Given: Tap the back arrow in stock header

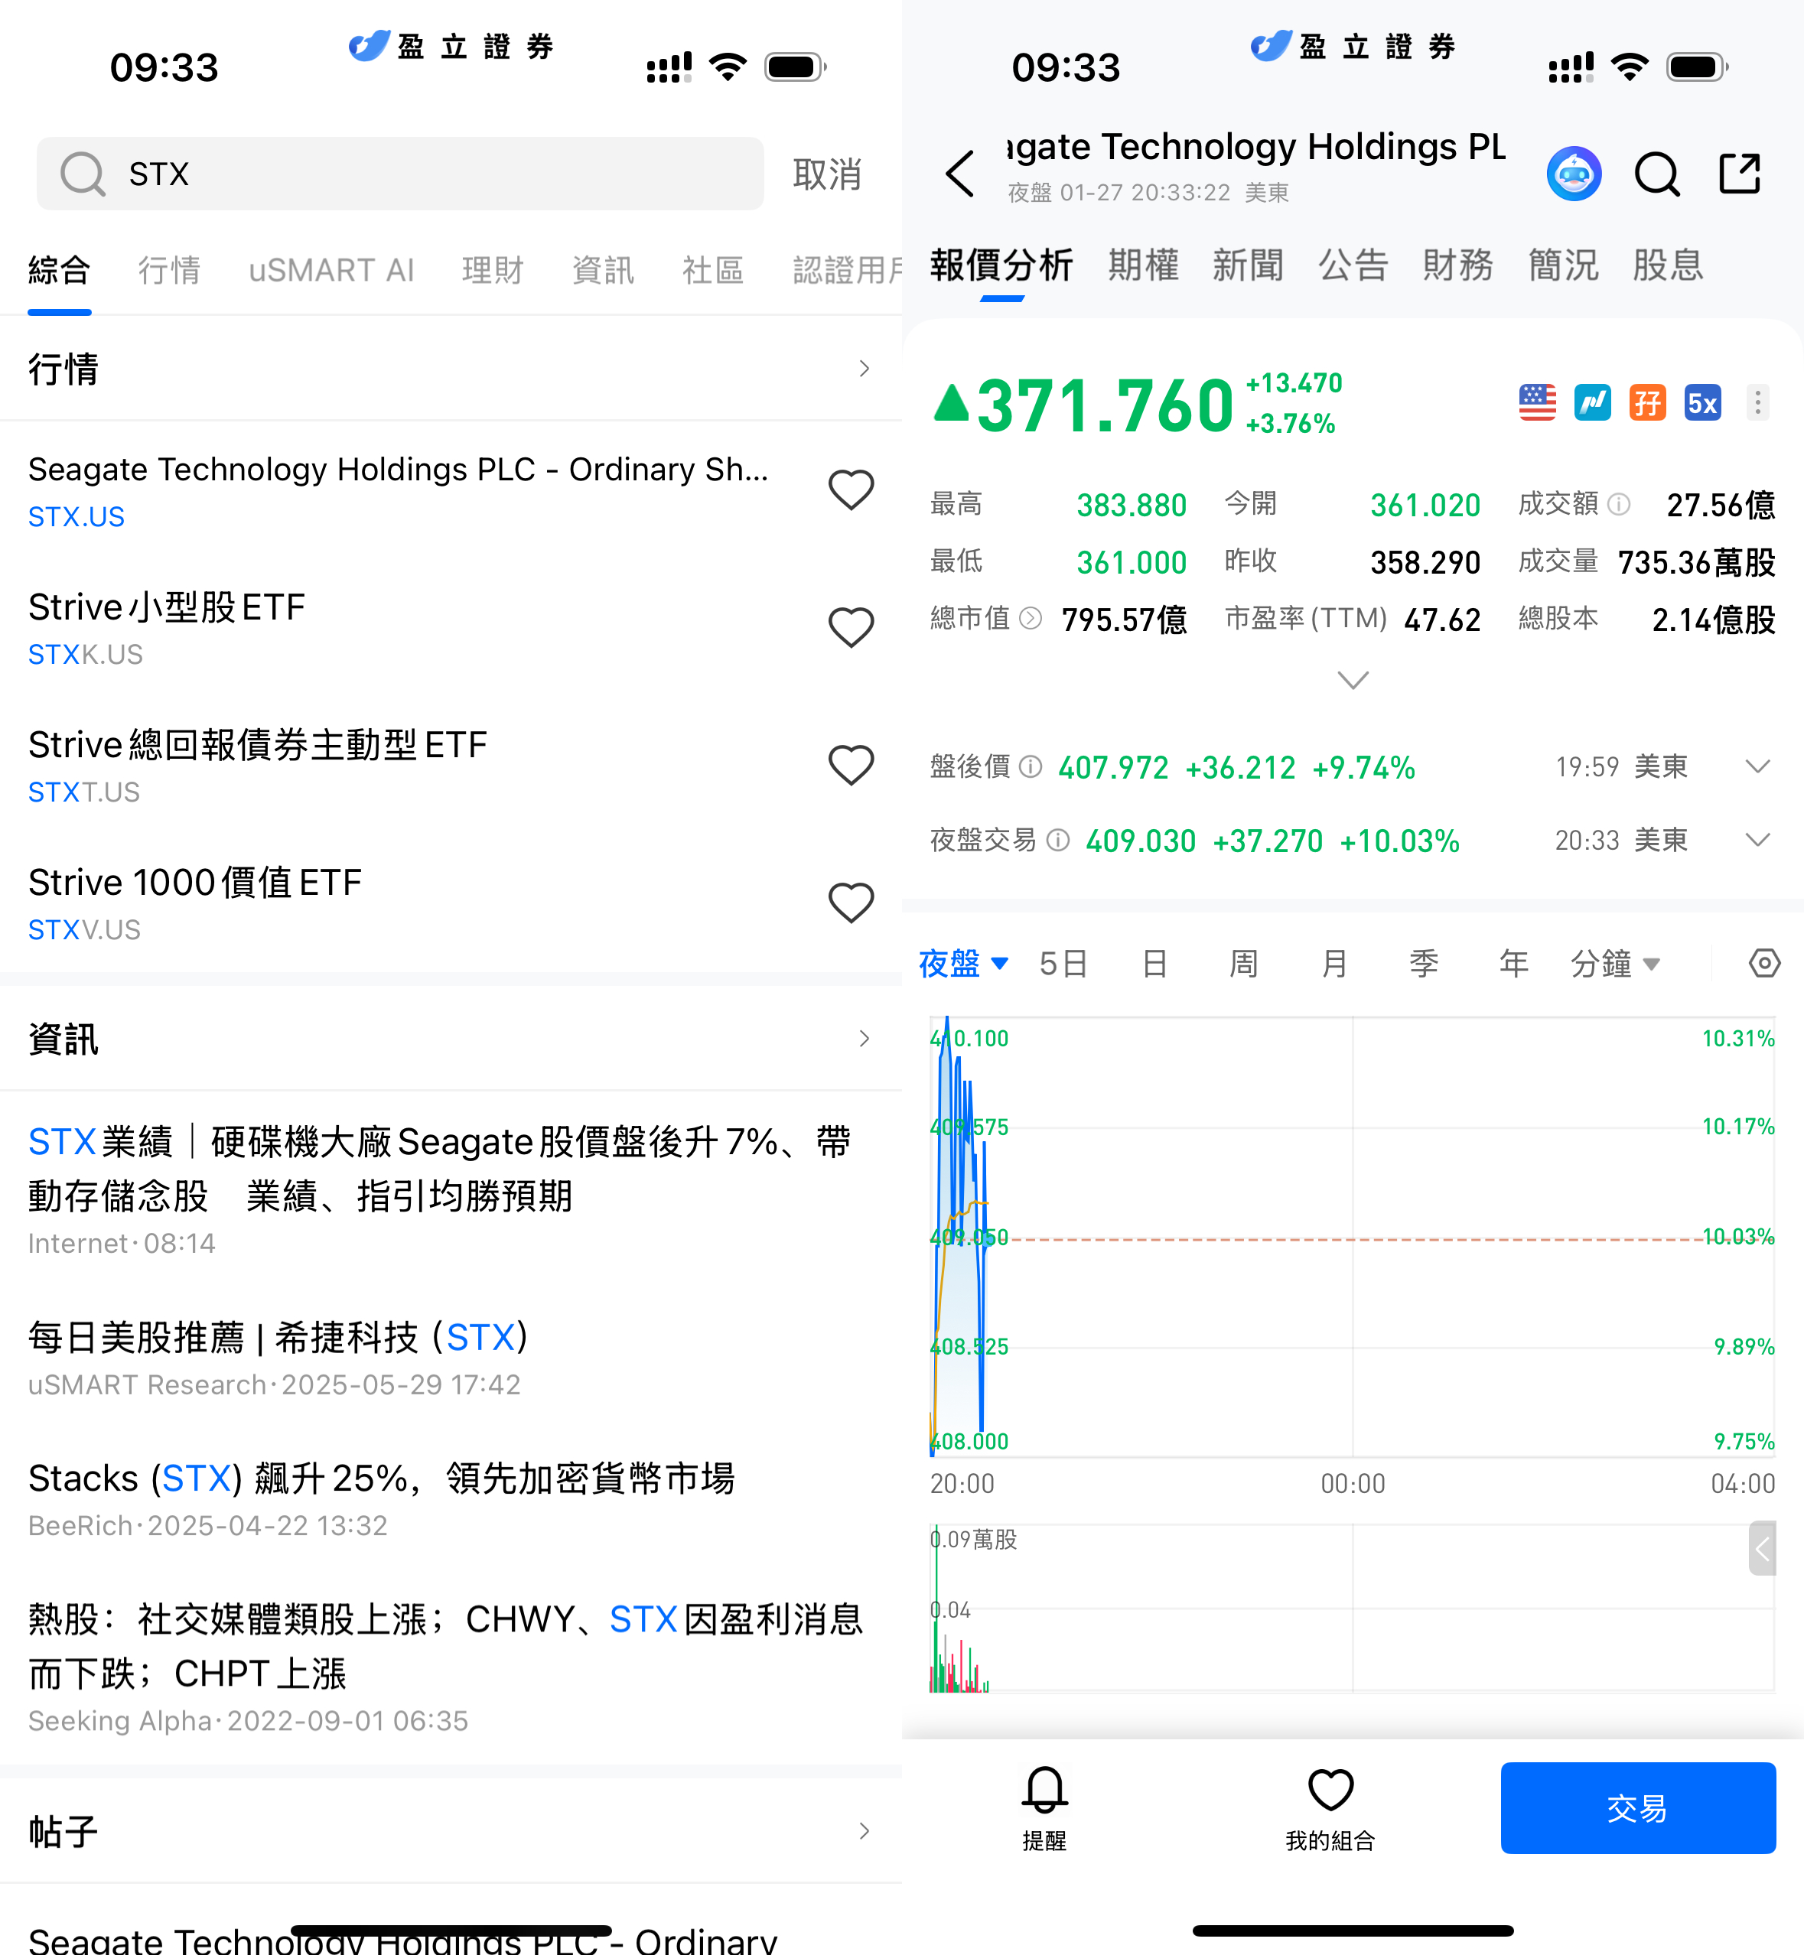Looking at the screenshot, I should (961, 174).
